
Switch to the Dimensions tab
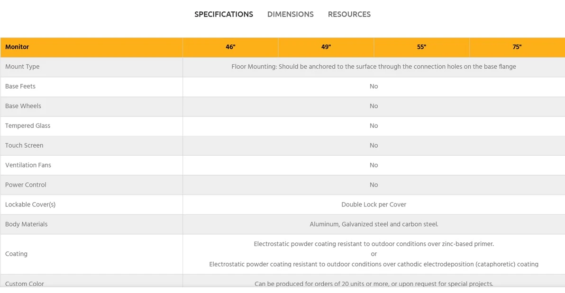(290, 14)
